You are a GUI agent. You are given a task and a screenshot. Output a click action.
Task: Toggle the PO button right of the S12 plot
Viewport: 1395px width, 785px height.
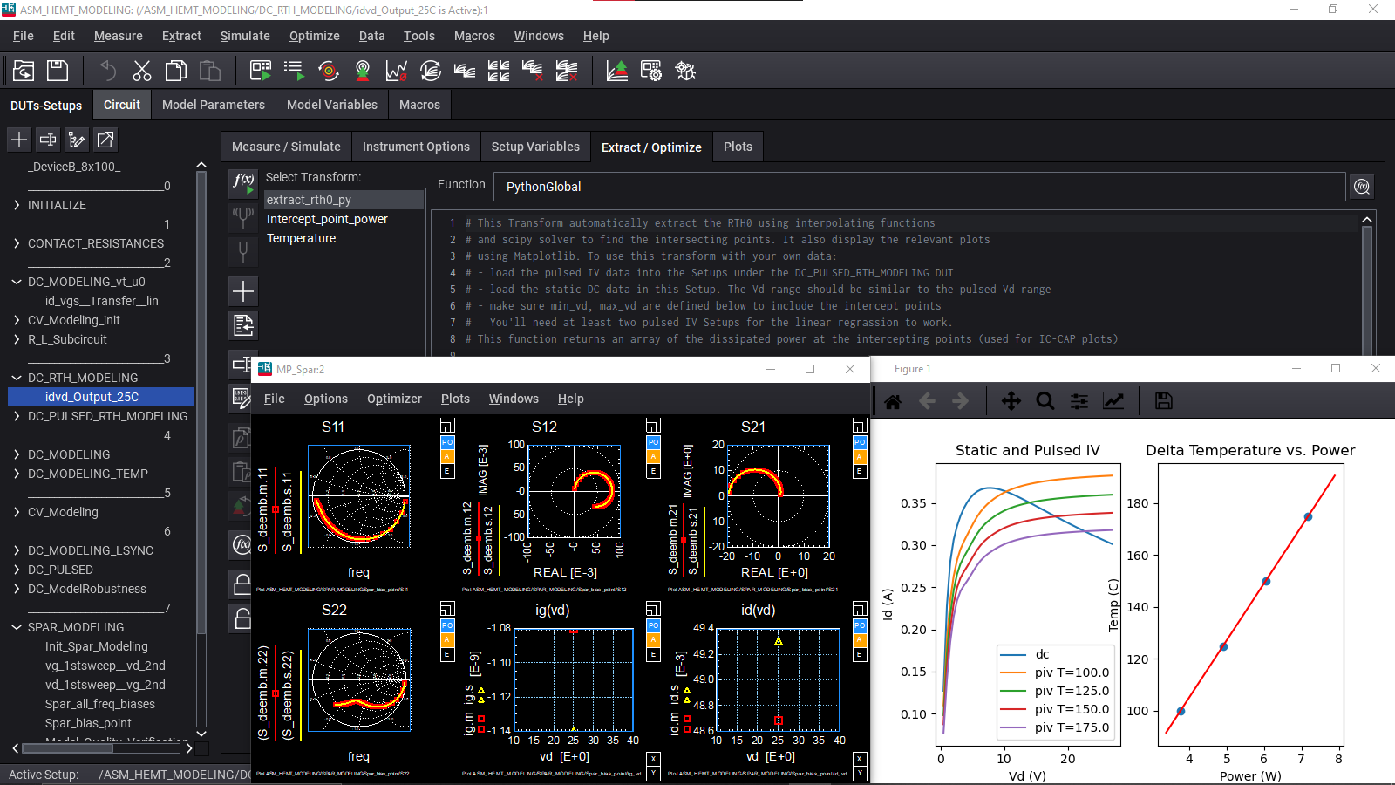click(x=653, y=443)
